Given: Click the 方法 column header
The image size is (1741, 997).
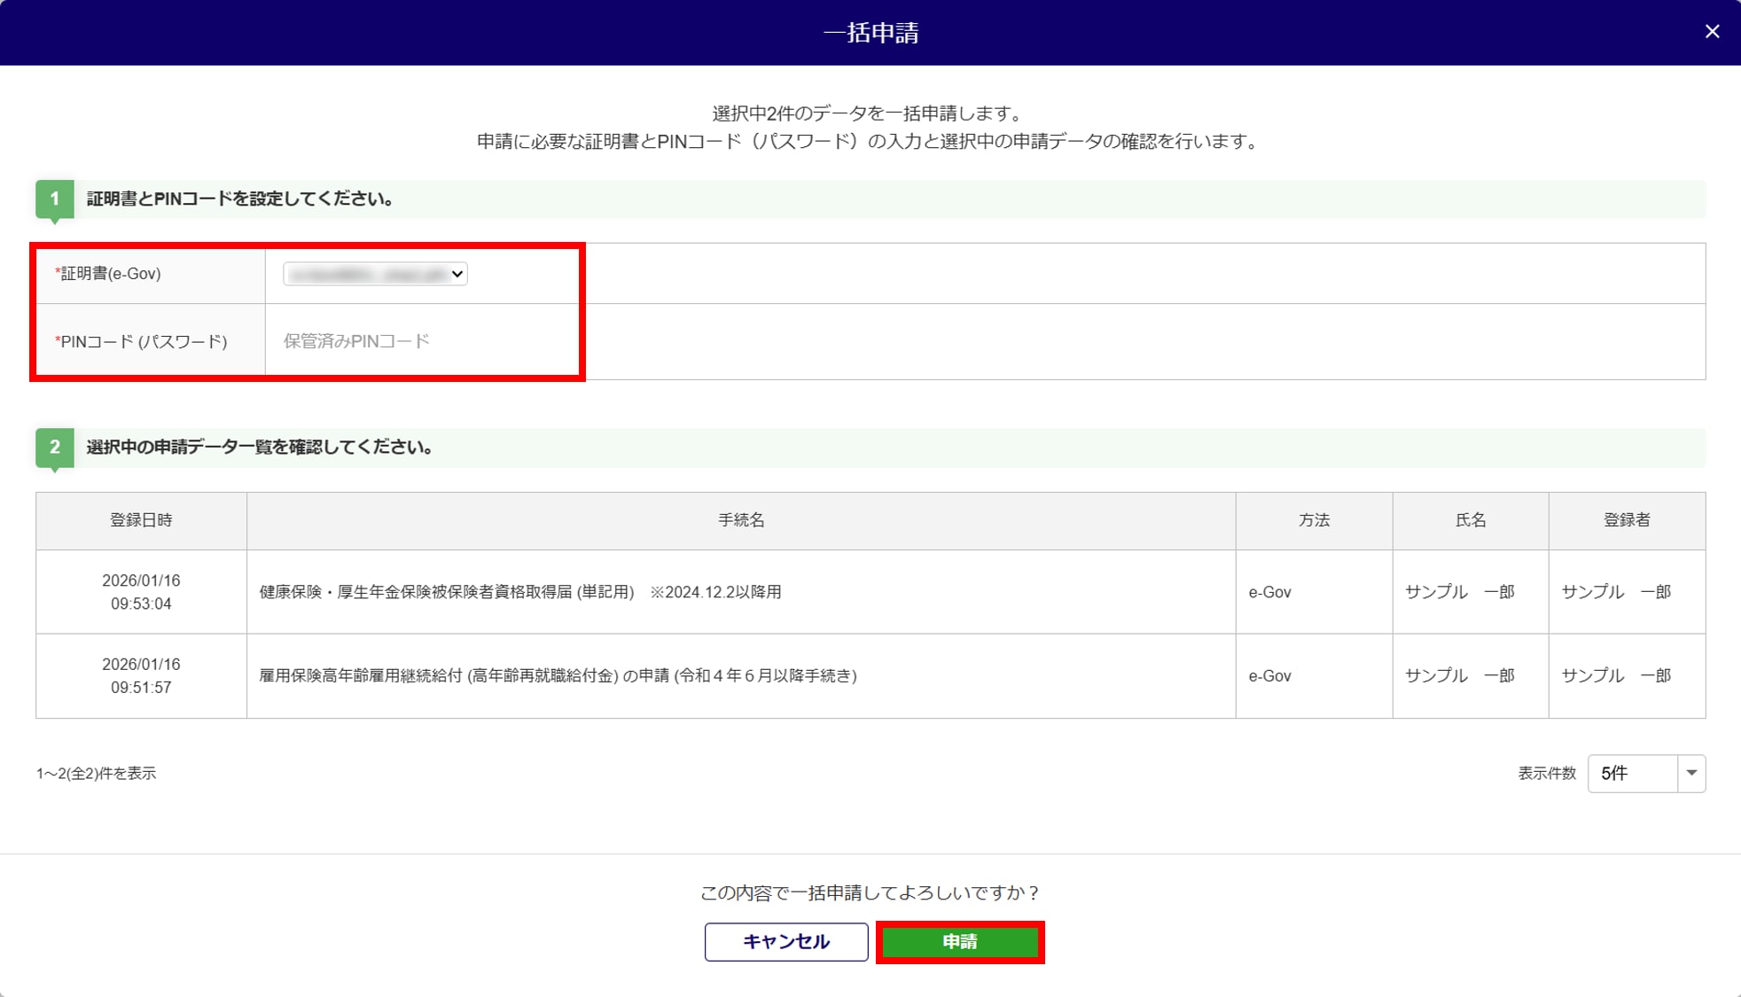Looking at the screenshot, I should 1314,520.
